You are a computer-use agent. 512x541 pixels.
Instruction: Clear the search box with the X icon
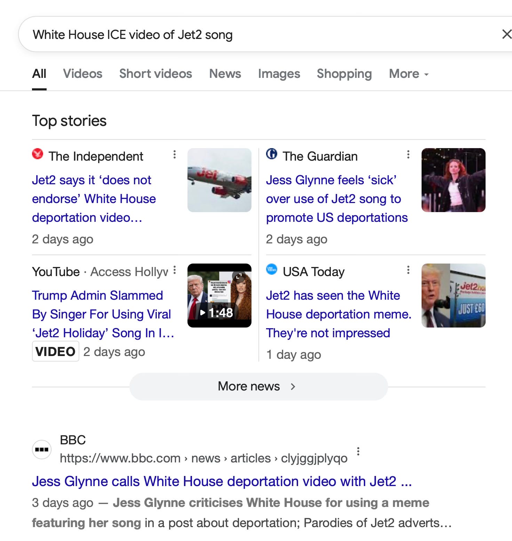click(x=506, y=34)
